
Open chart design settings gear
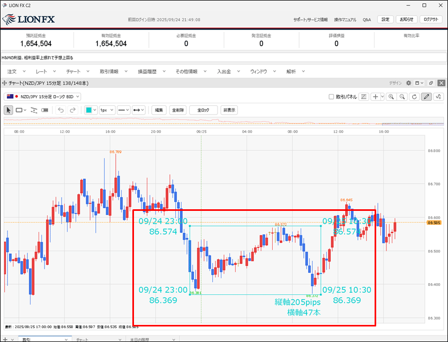tap(408, 83)
